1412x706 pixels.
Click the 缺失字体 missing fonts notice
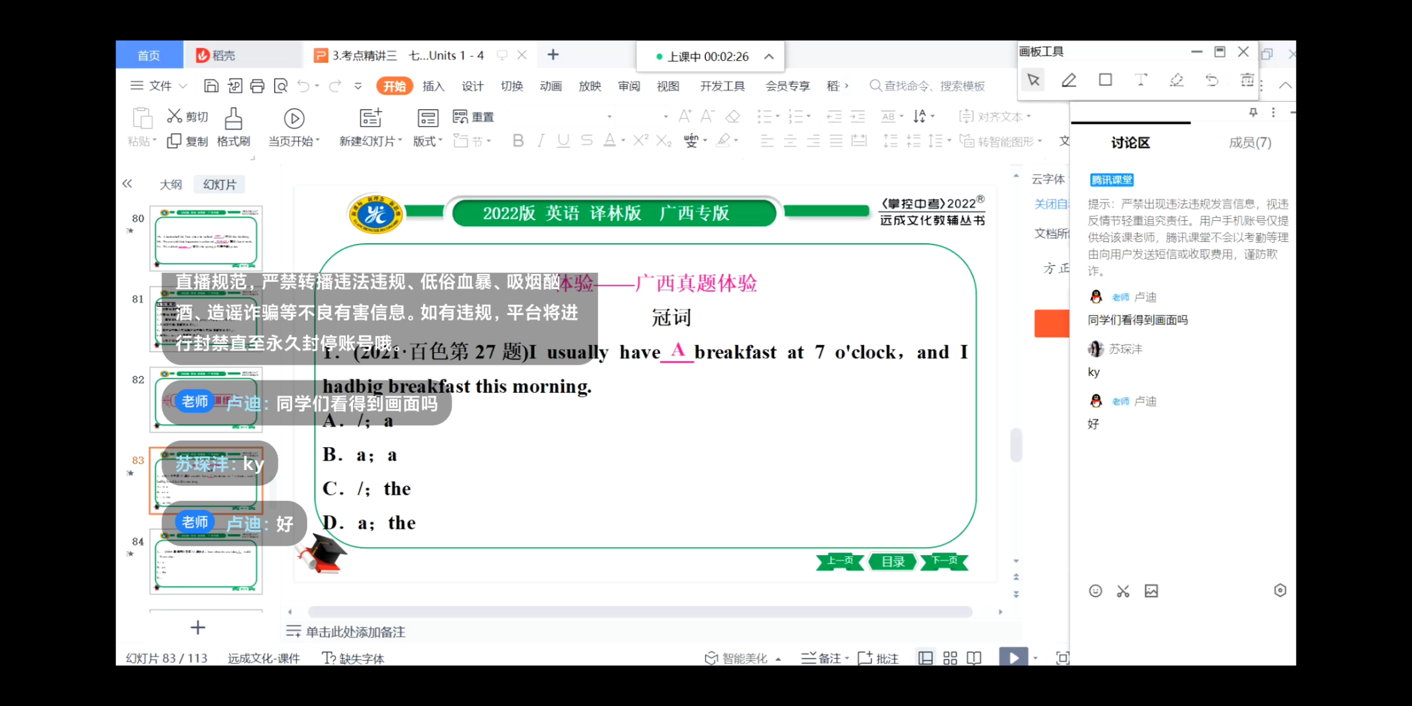[354, 658]
